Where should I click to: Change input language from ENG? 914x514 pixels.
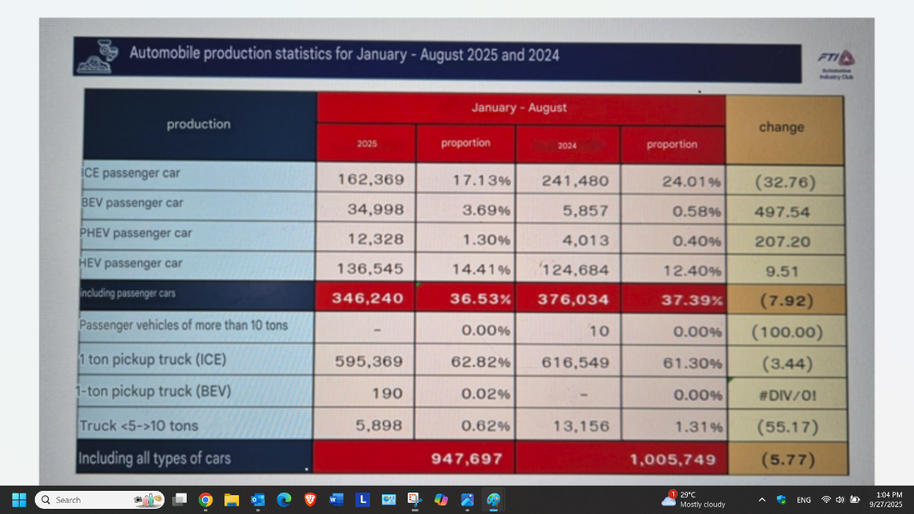pyautogui.click(x=803, y=499)
